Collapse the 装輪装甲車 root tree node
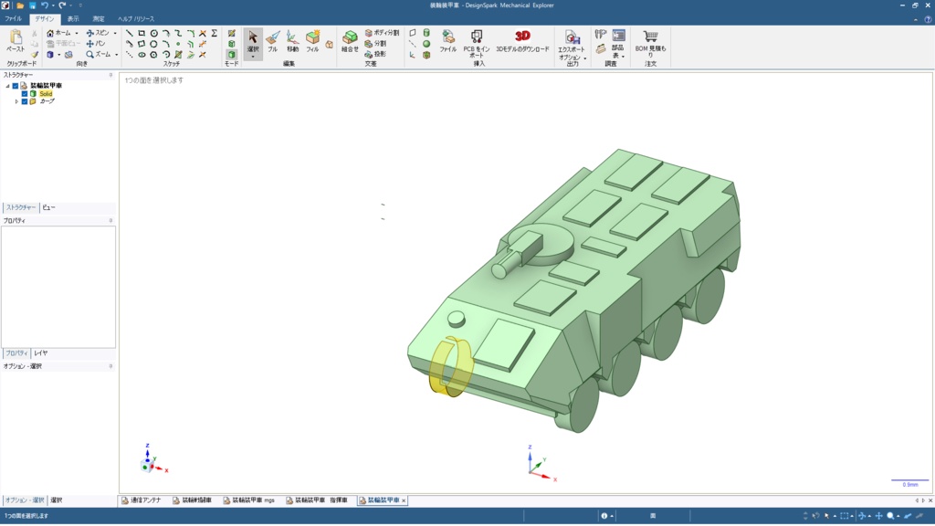Screen dimensions: 935x526 [7, 86]
